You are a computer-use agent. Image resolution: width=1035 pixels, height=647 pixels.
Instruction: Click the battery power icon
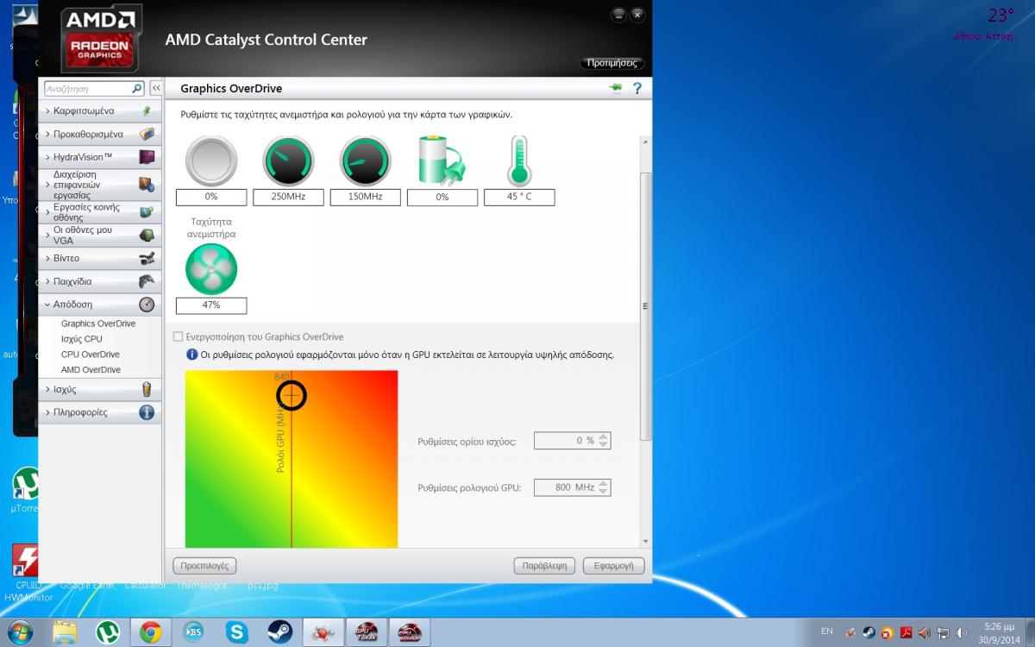442,160
